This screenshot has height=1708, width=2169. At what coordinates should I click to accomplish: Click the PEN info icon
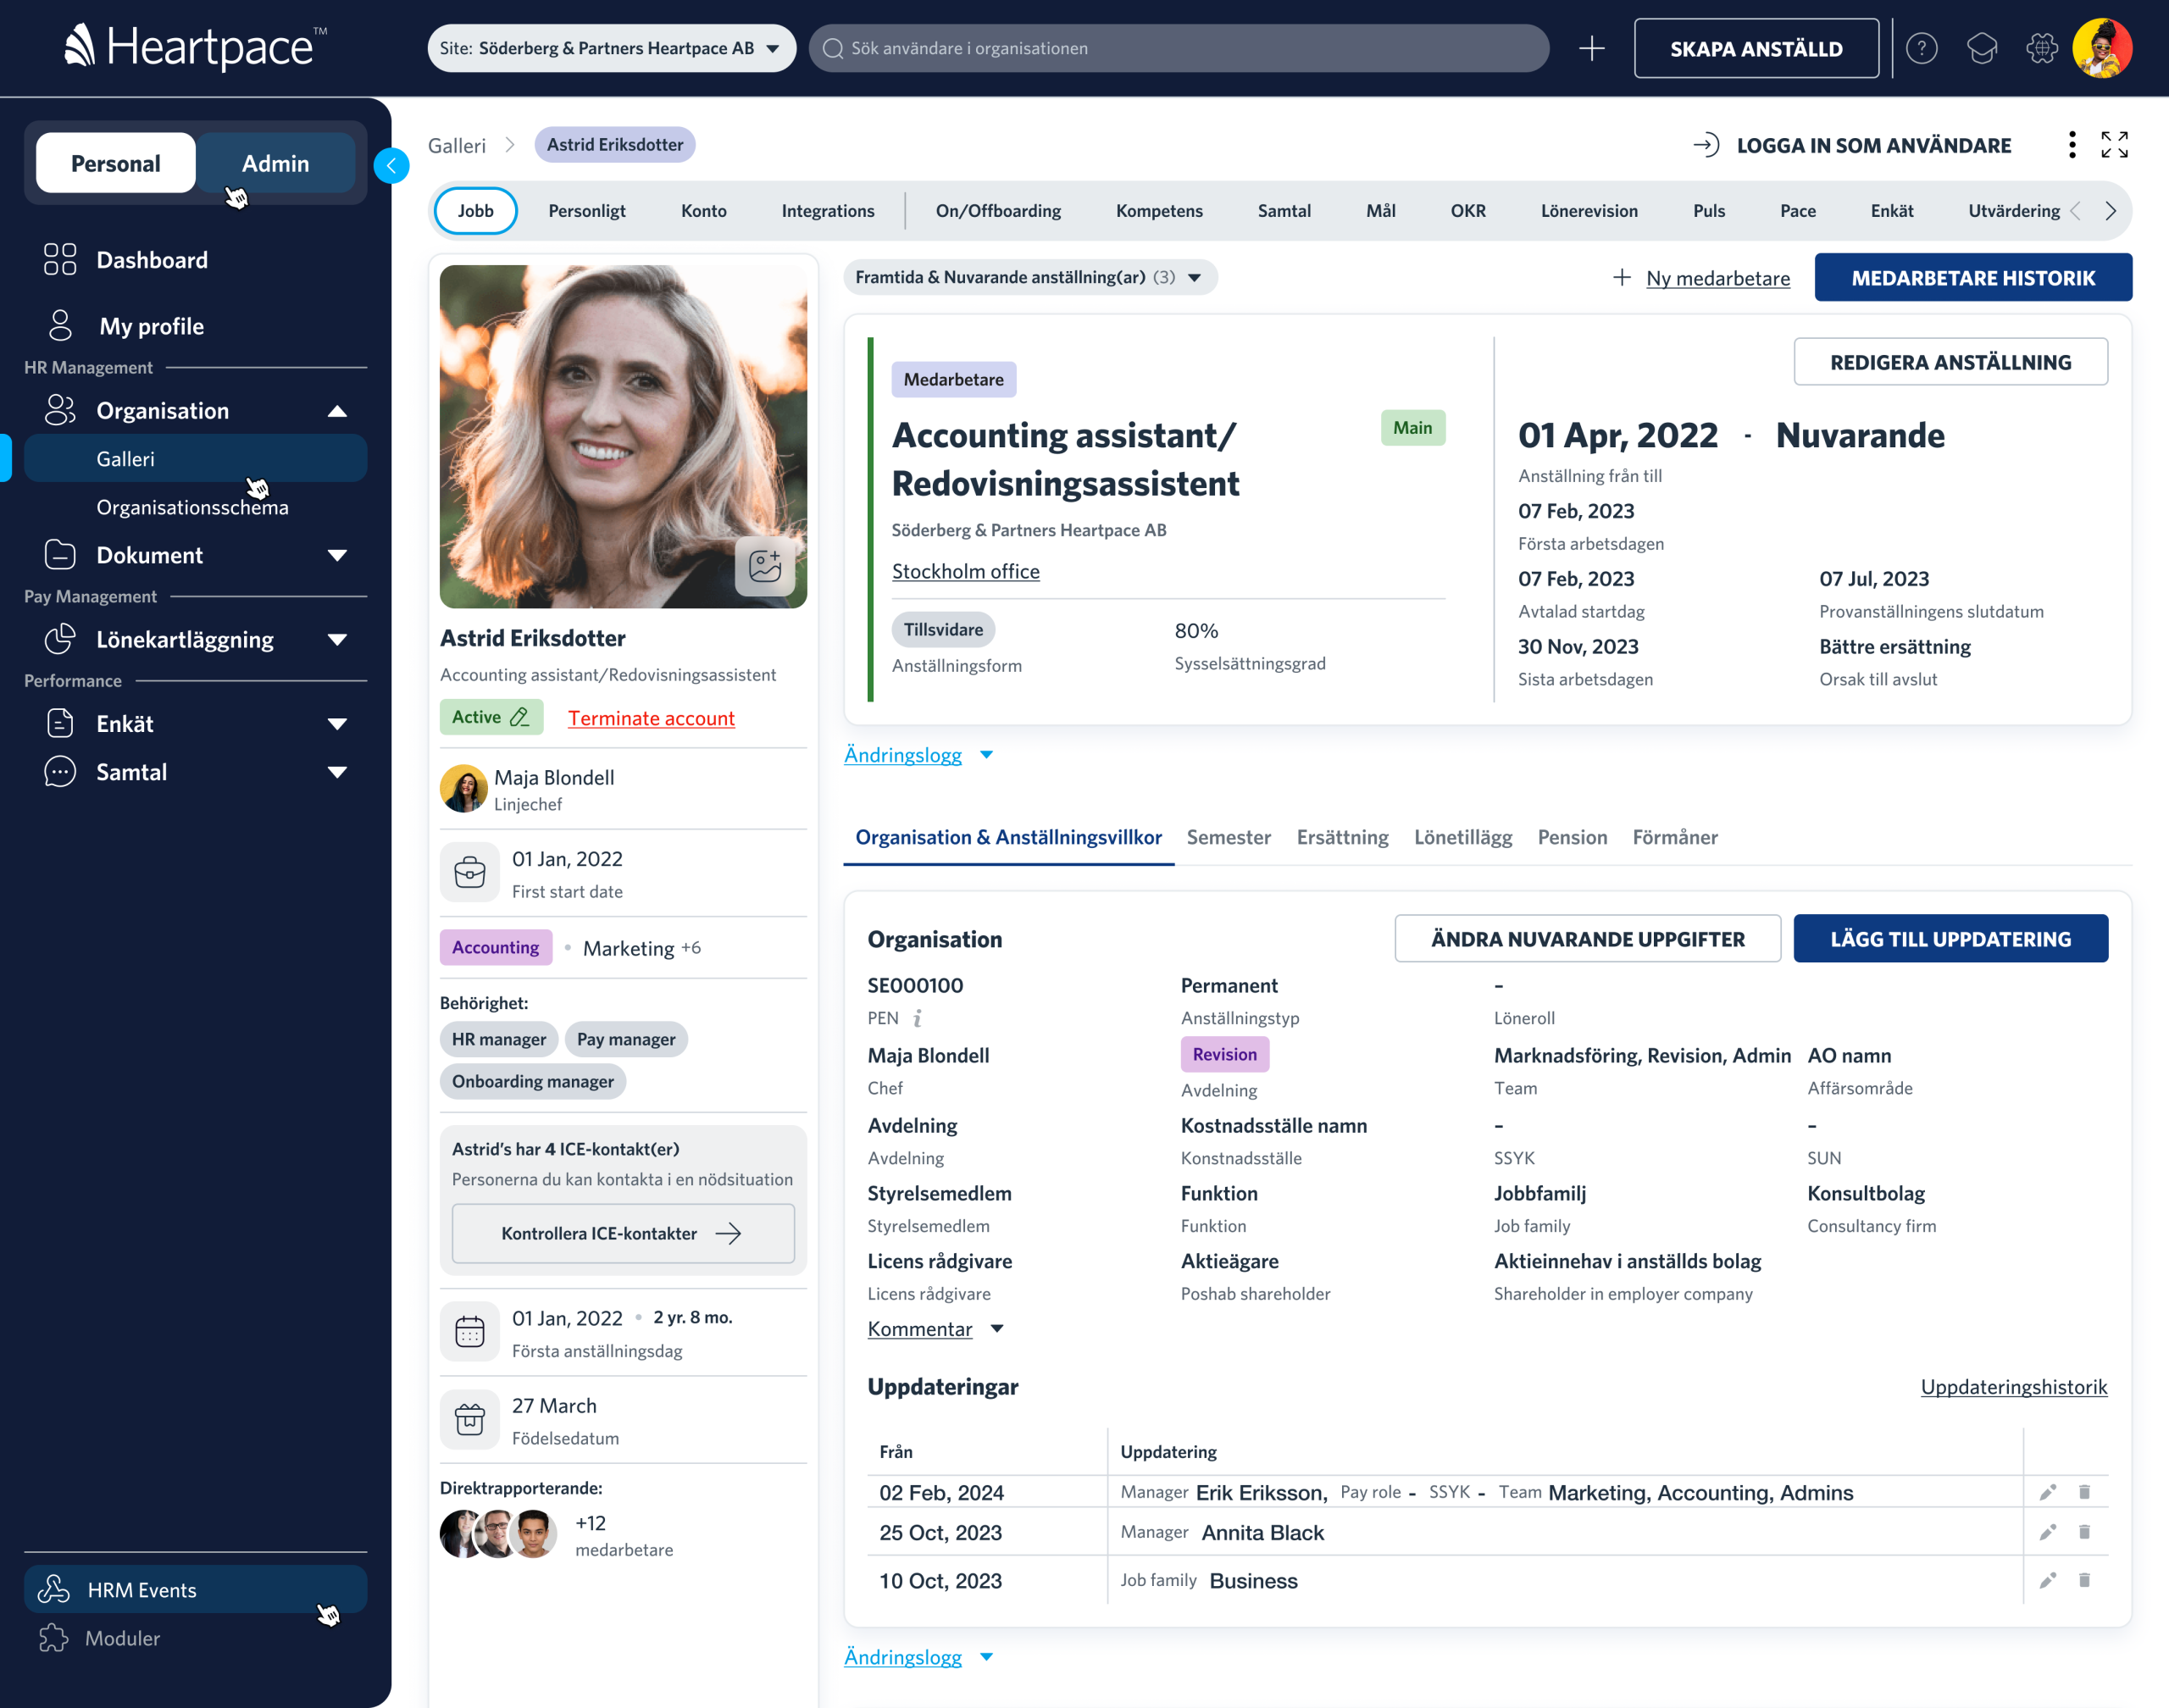click(x=917, y=1018)
